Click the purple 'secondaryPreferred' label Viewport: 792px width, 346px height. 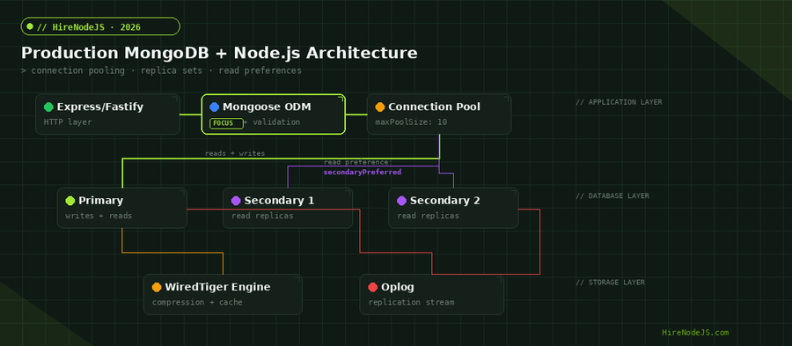pos(363,173)
